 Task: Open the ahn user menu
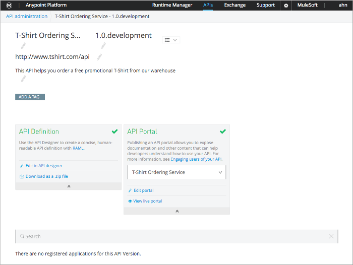point(343,5)
